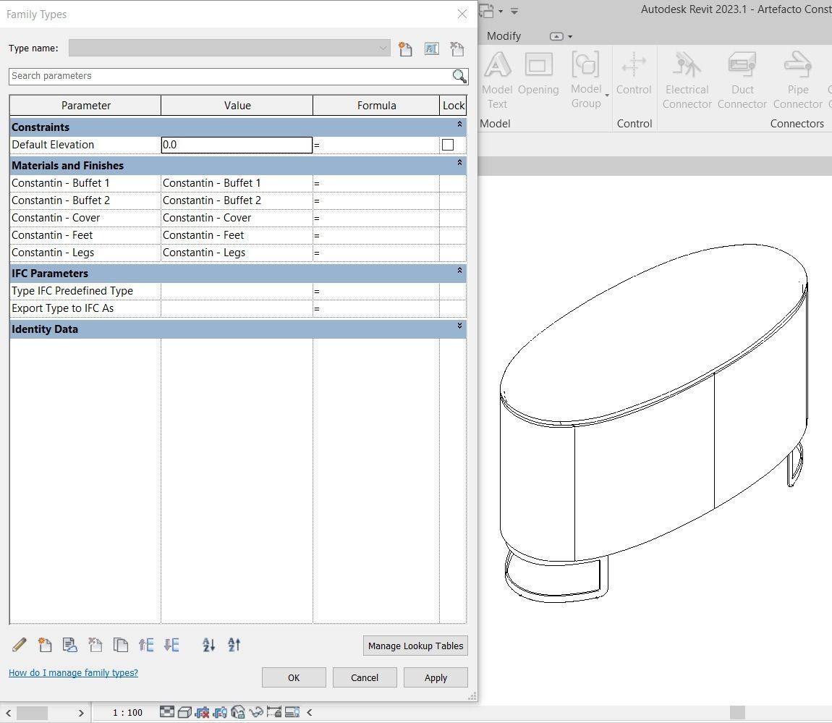Click the OK button

point(294,677)
